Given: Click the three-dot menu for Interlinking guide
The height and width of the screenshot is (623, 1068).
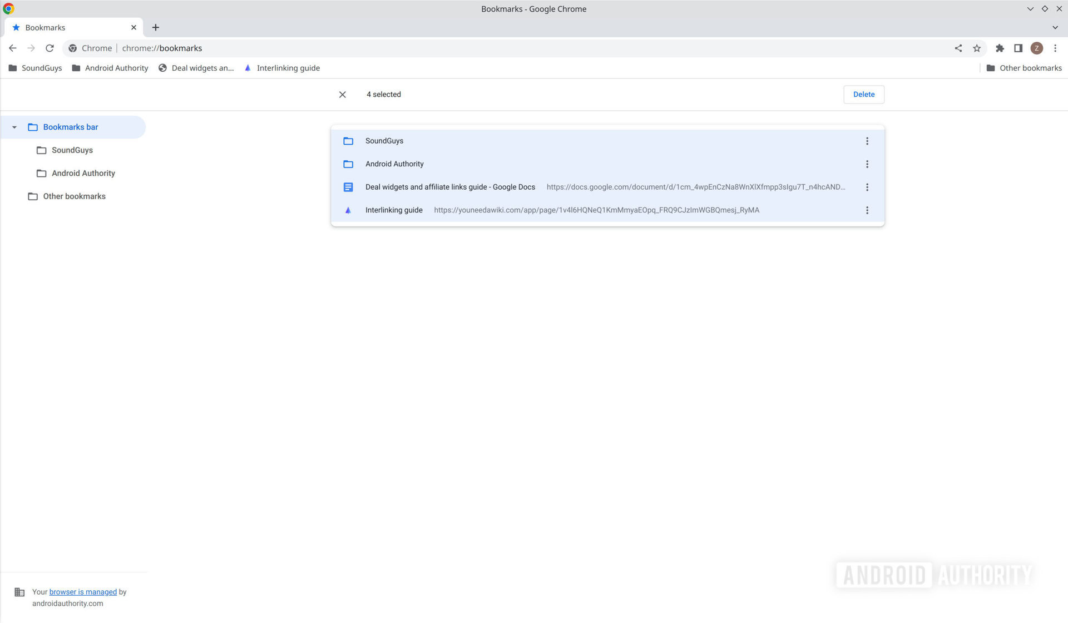Looking at the screenshot, I should (867, 210).
